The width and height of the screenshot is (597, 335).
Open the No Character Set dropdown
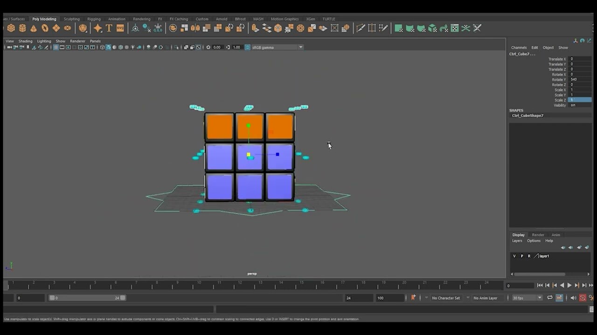[445, 298]
